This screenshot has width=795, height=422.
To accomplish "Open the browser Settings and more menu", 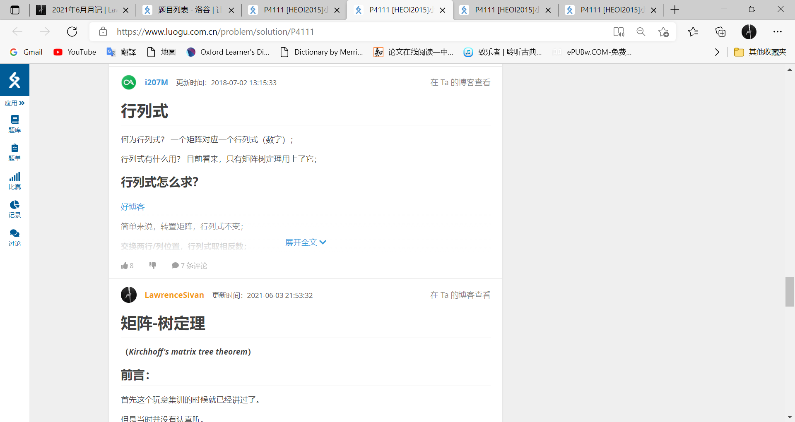I will coord(778,31).
